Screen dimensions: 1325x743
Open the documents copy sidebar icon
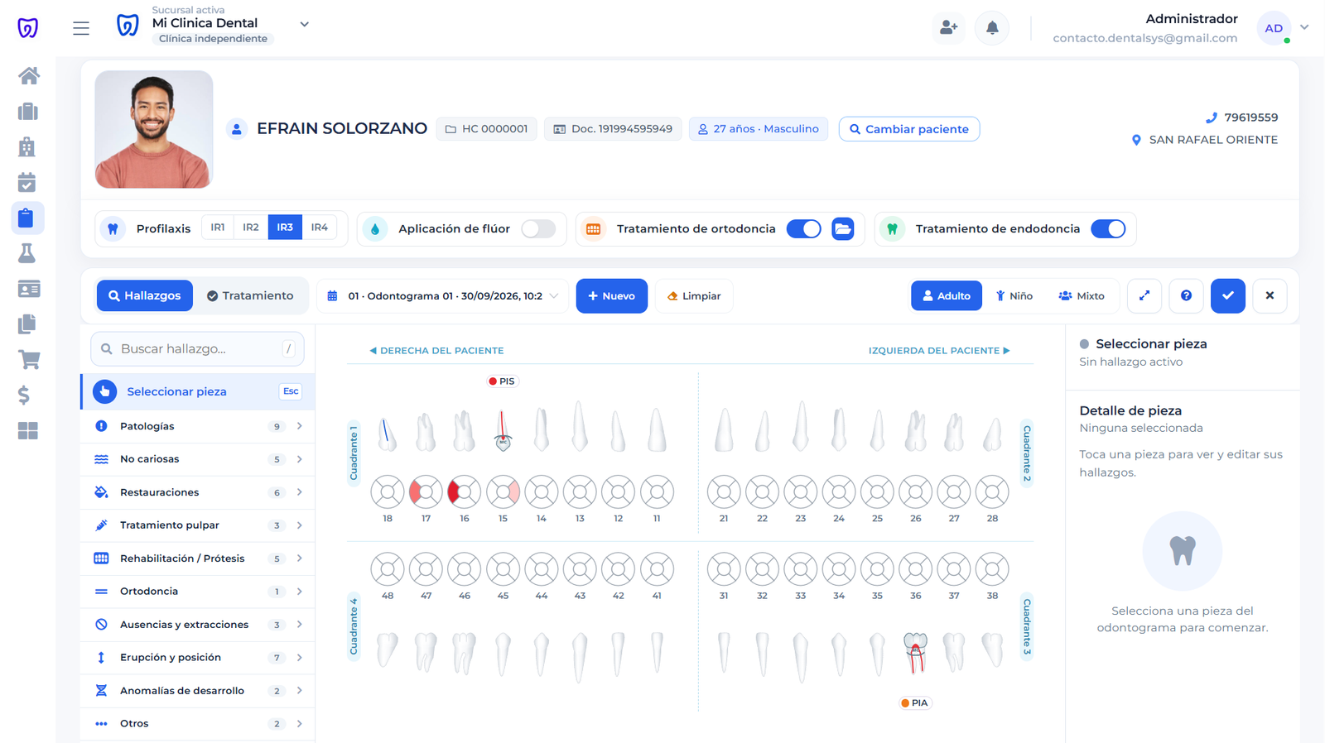click(27, 324)
